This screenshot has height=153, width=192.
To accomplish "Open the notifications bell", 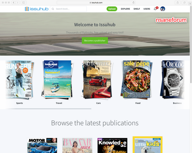I will coord(155,9).
